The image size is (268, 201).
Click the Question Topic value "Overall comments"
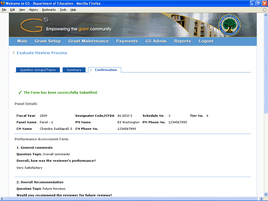[56, 154]
